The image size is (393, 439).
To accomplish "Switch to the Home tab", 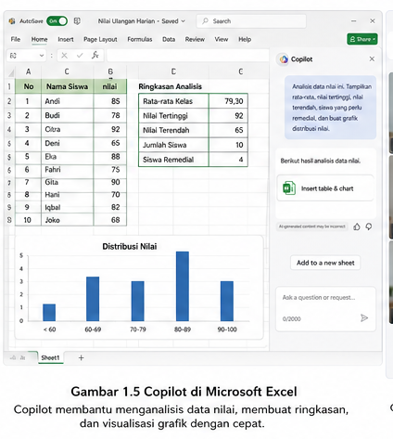I will click(x=39, y=39).
